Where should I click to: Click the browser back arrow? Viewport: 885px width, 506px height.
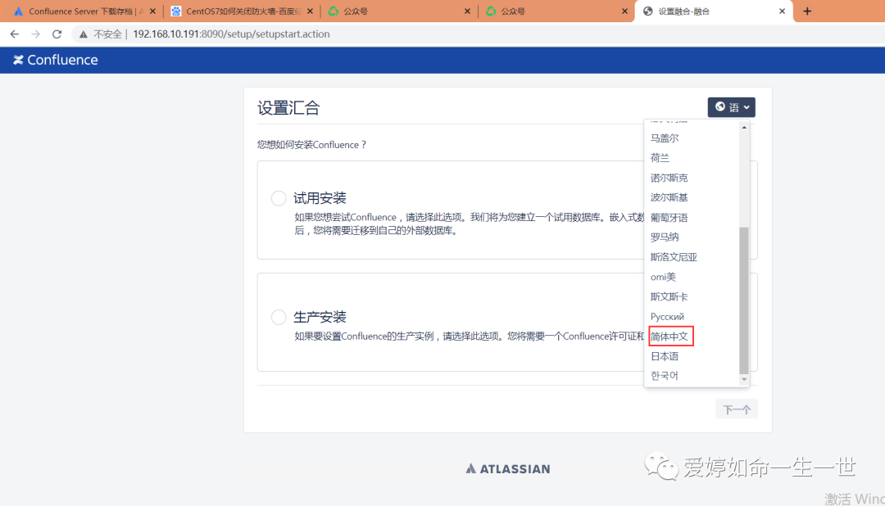tap(15, 34)
